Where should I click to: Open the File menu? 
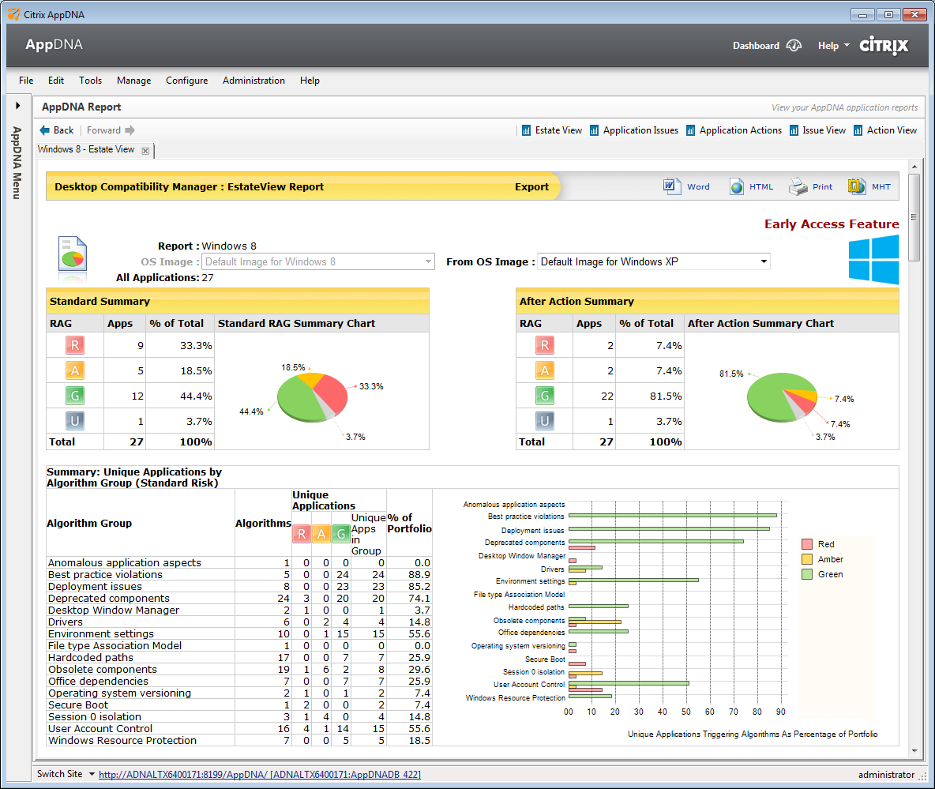coord(25,81)
